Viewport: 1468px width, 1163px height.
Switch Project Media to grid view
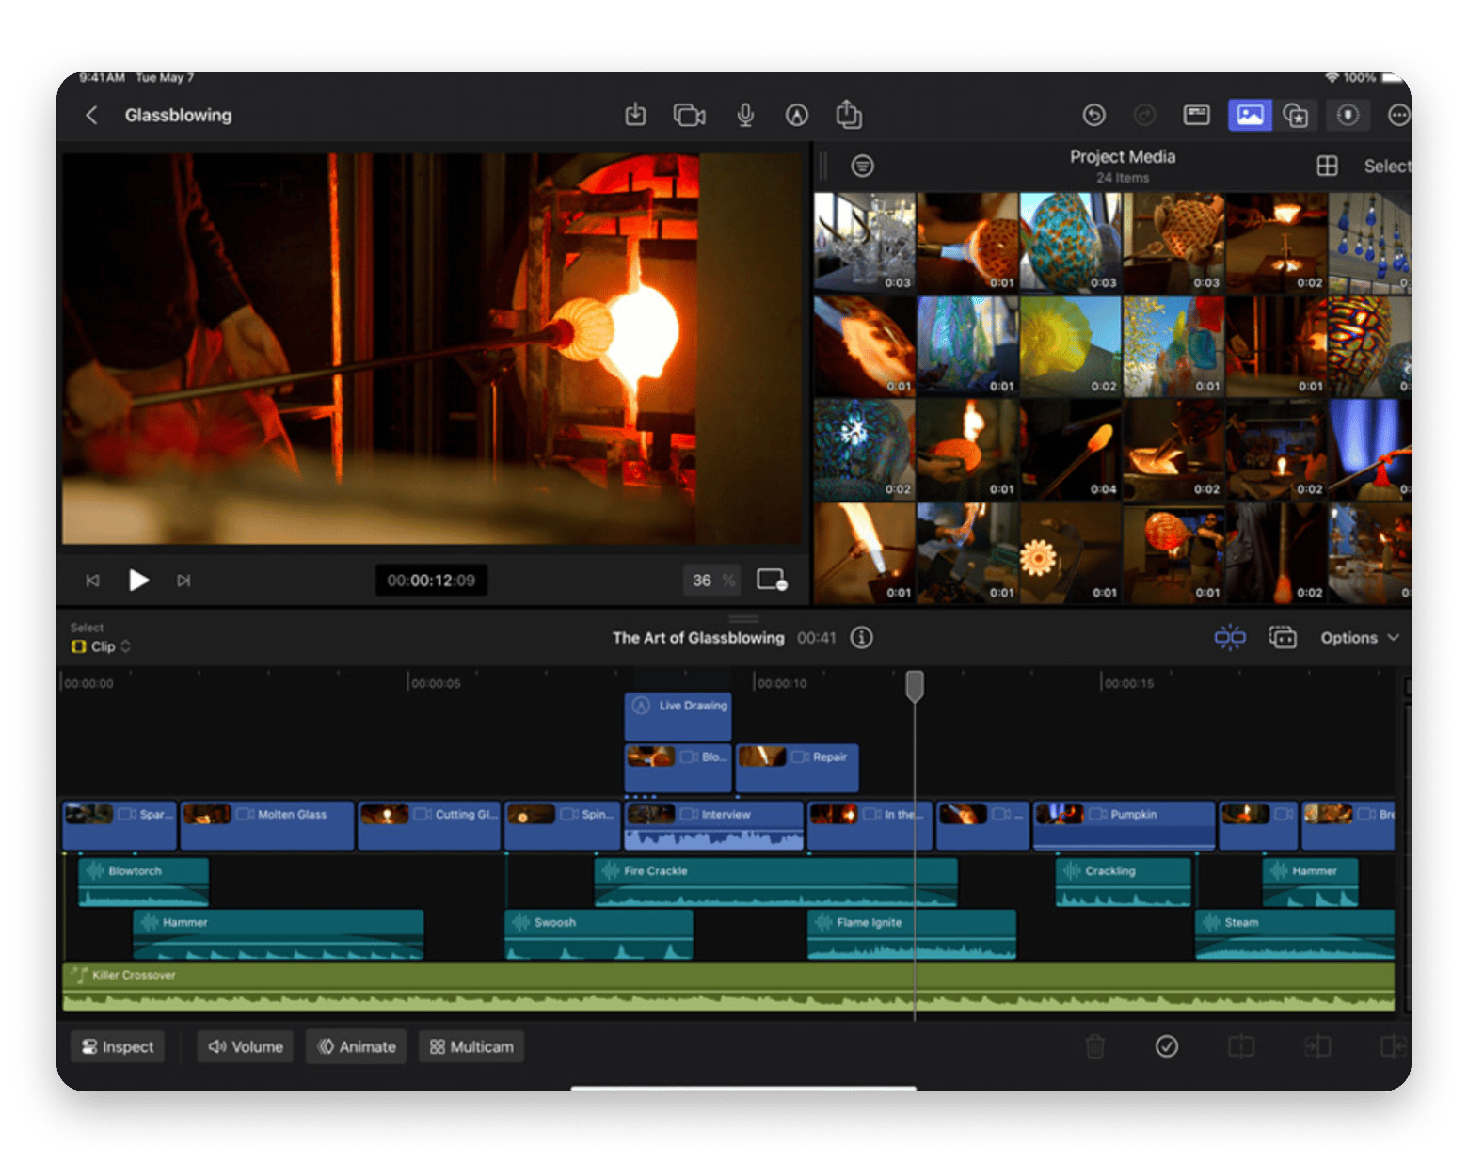coord(1329,166)
